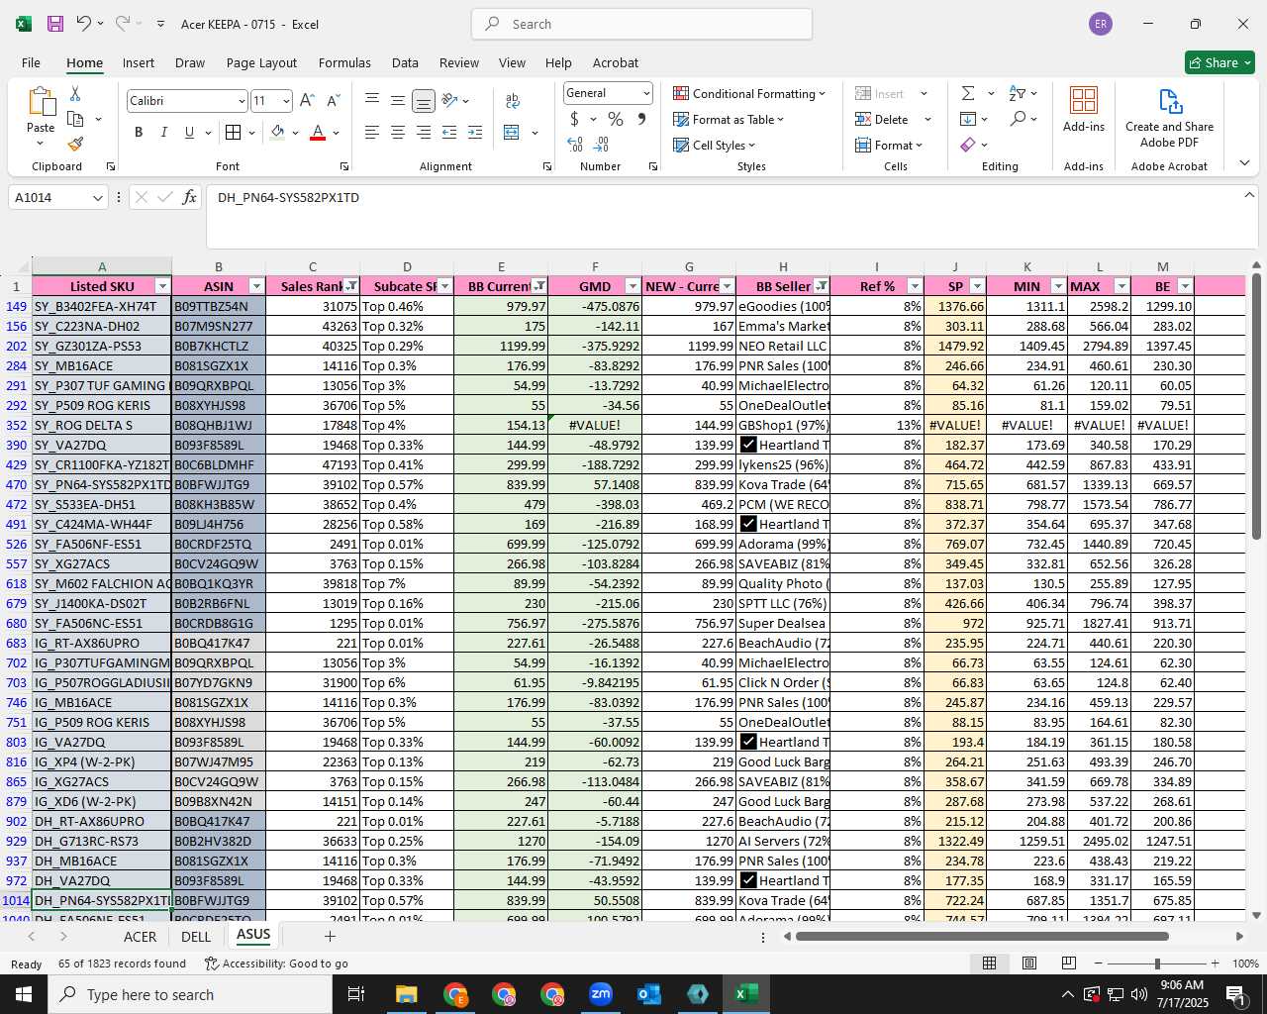1267x1014 pixels.
Task: Expand the formula bar
Action: tap(1249, 195)
